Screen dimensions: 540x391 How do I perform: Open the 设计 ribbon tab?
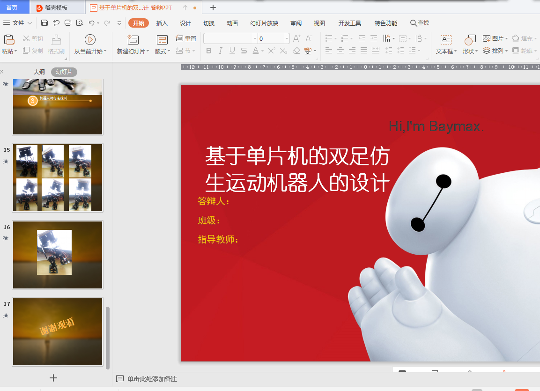[185, 23]
